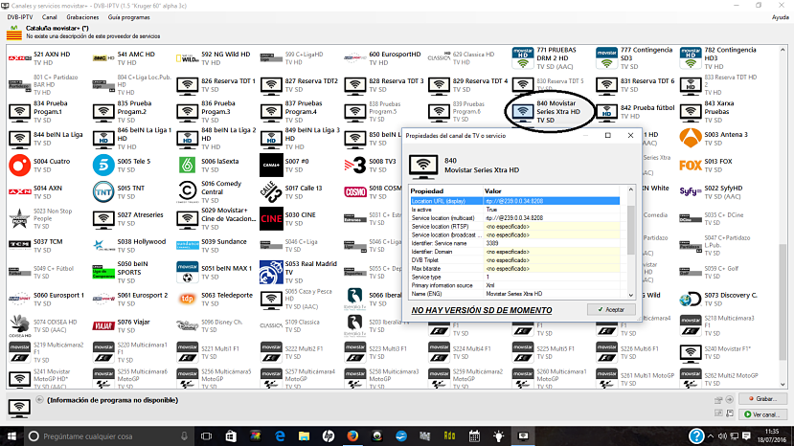Click properties table scrollbar down arrow
The width and height of the screenshot is (794, 446).
tap(631, 295)
